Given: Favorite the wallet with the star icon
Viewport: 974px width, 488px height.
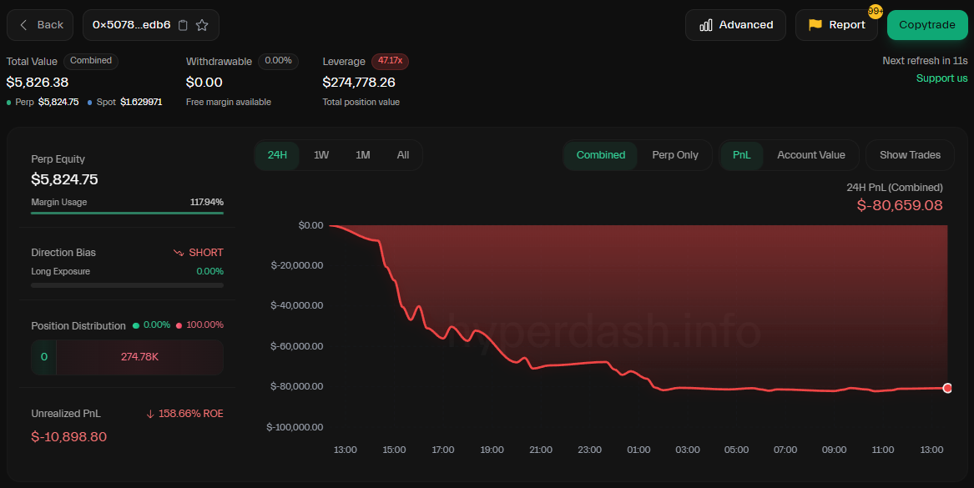Looking at the screenshot, I should tap(202, 25).
